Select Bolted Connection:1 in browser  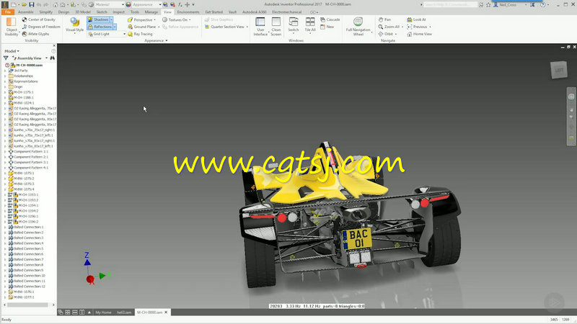click(28, 227)
